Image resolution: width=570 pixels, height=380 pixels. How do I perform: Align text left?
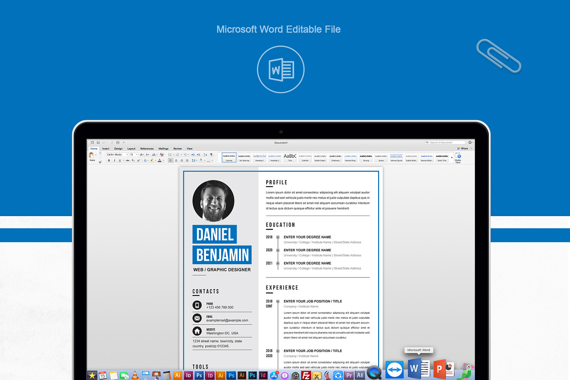point(171,160)
